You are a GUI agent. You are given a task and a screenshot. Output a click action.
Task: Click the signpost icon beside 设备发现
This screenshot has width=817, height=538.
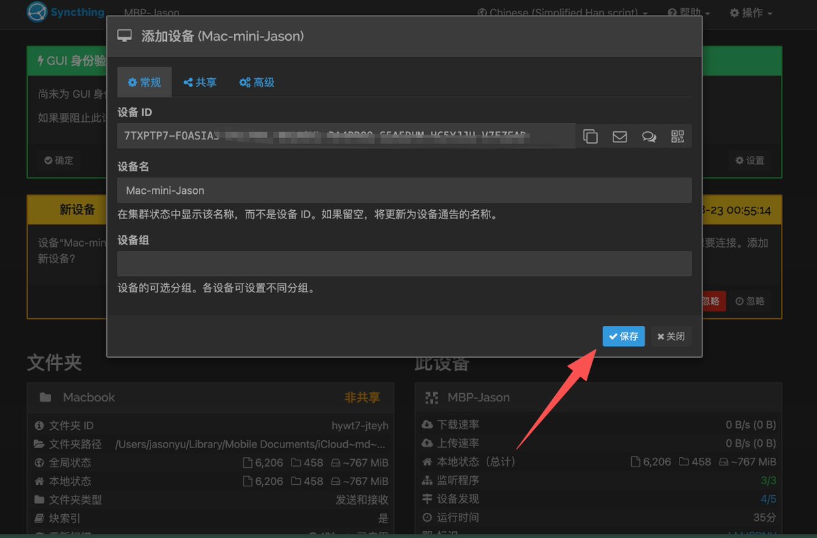pos(427,499)
